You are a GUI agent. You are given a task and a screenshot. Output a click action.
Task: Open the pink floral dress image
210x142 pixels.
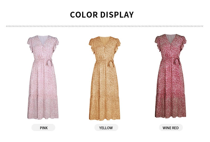[x=43, y=78]
